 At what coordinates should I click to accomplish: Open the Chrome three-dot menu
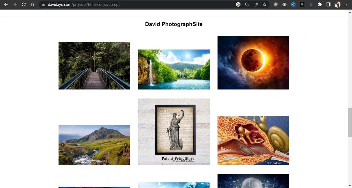coord(346,5)
